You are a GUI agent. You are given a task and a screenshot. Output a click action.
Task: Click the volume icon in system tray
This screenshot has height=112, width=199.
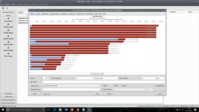tap(183, 110)
